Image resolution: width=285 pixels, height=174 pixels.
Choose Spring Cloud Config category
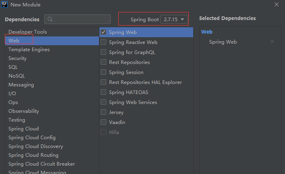(x=52, y=138)
